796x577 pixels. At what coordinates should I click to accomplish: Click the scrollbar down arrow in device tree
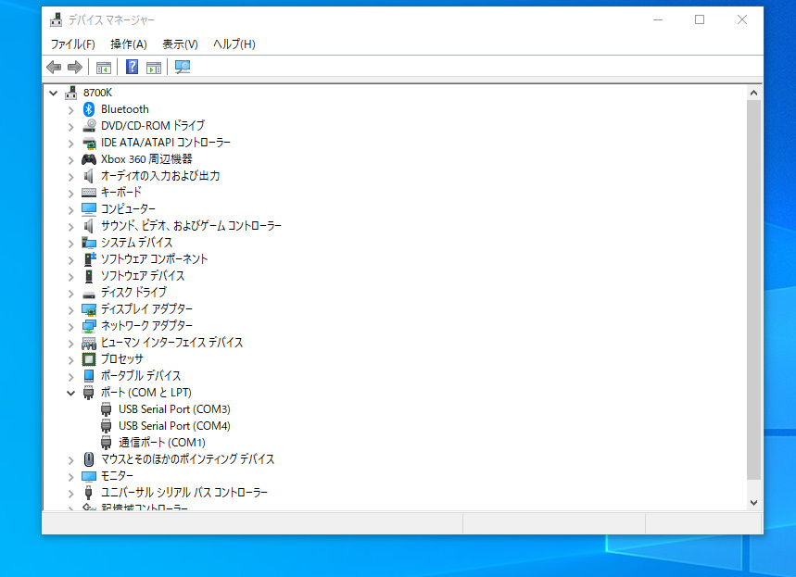[753, 501]
